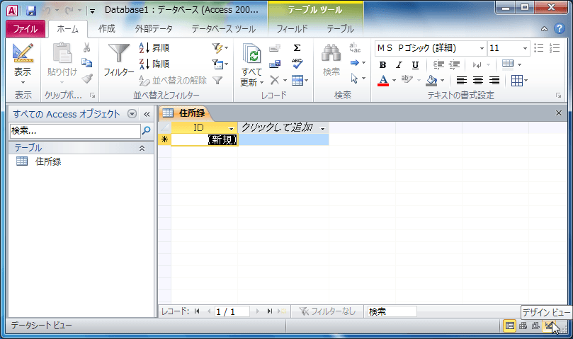Viewport: 573px width, 339px height.
Task: Select Datasheet View button in status bar
Action: [x=509, y=326]
